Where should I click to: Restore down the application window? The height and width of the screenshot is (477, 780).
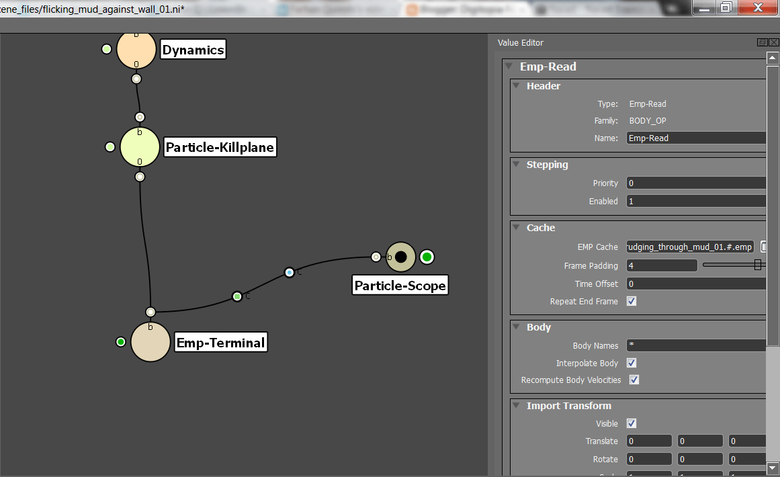click(x=726, y=7)
